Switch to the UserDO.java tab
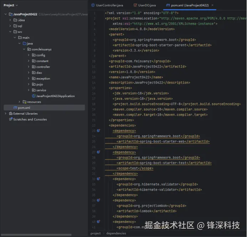 click(x=145, y=5)
